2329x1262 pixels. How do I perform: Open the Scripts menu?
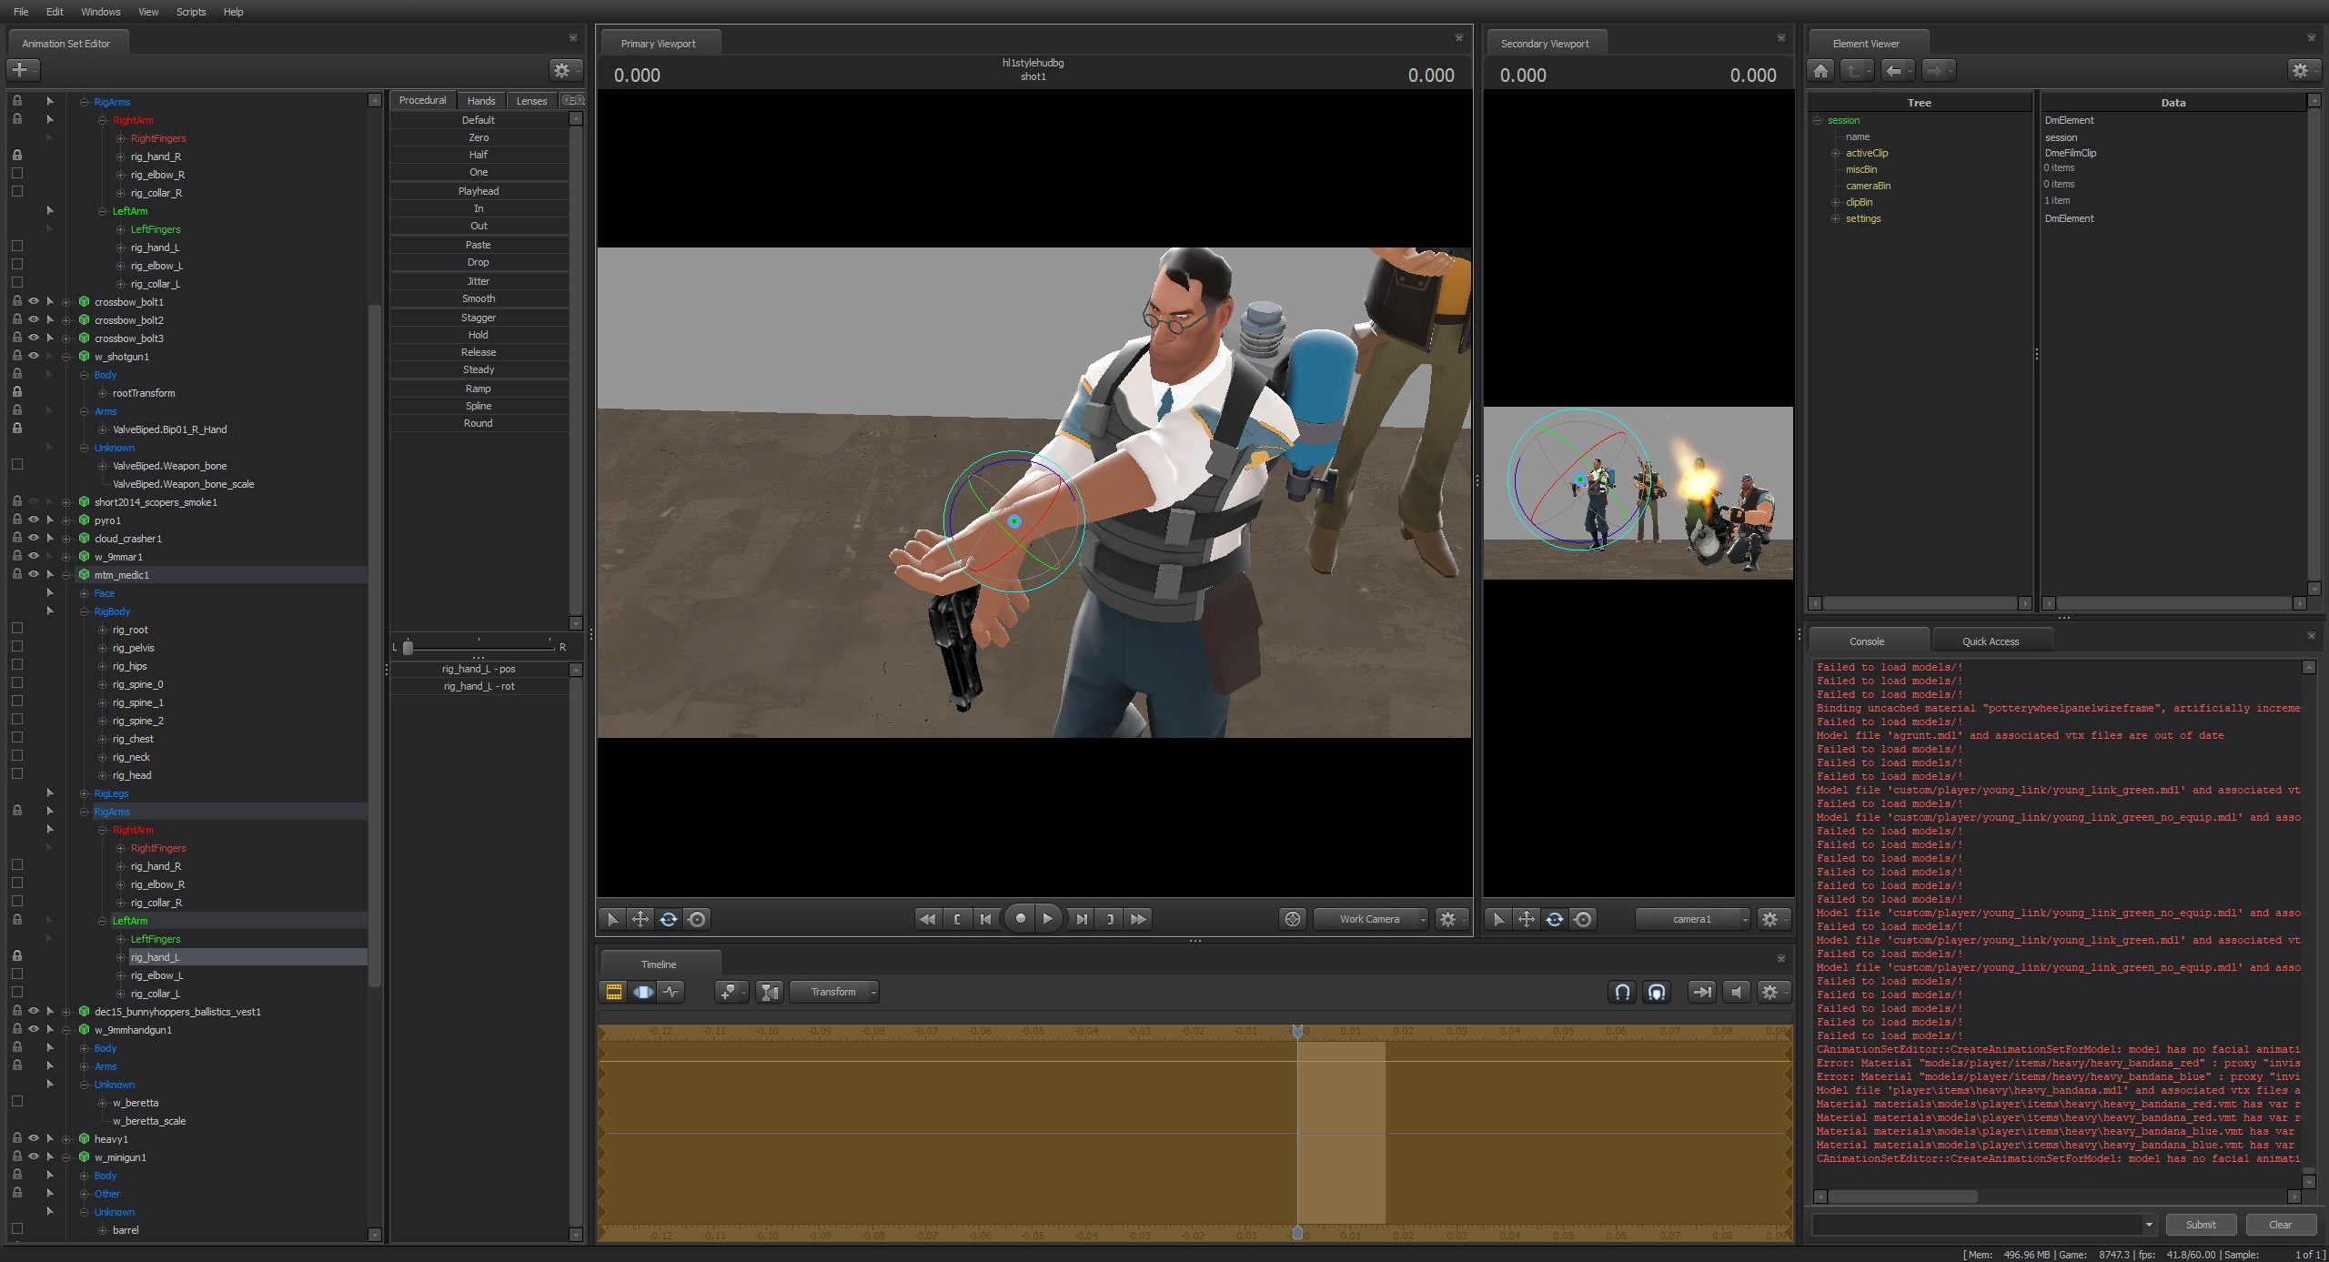pos(191,12)
